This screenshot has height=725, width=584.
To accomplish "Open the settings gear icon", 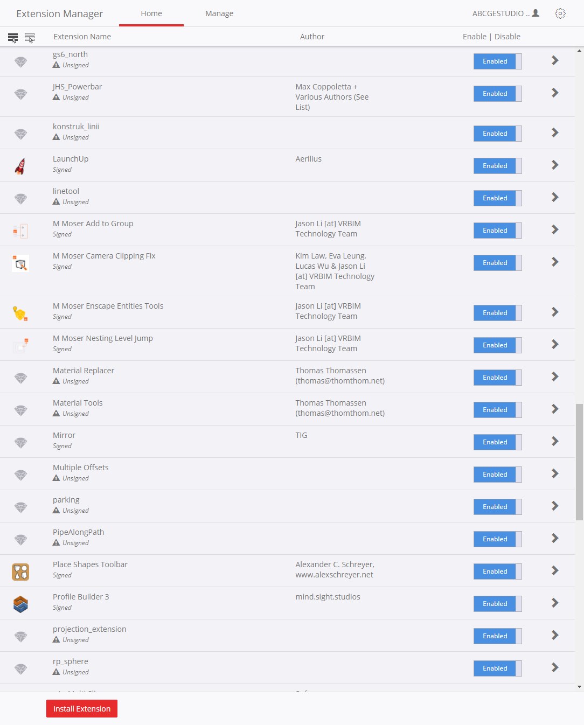I will 560,13.
